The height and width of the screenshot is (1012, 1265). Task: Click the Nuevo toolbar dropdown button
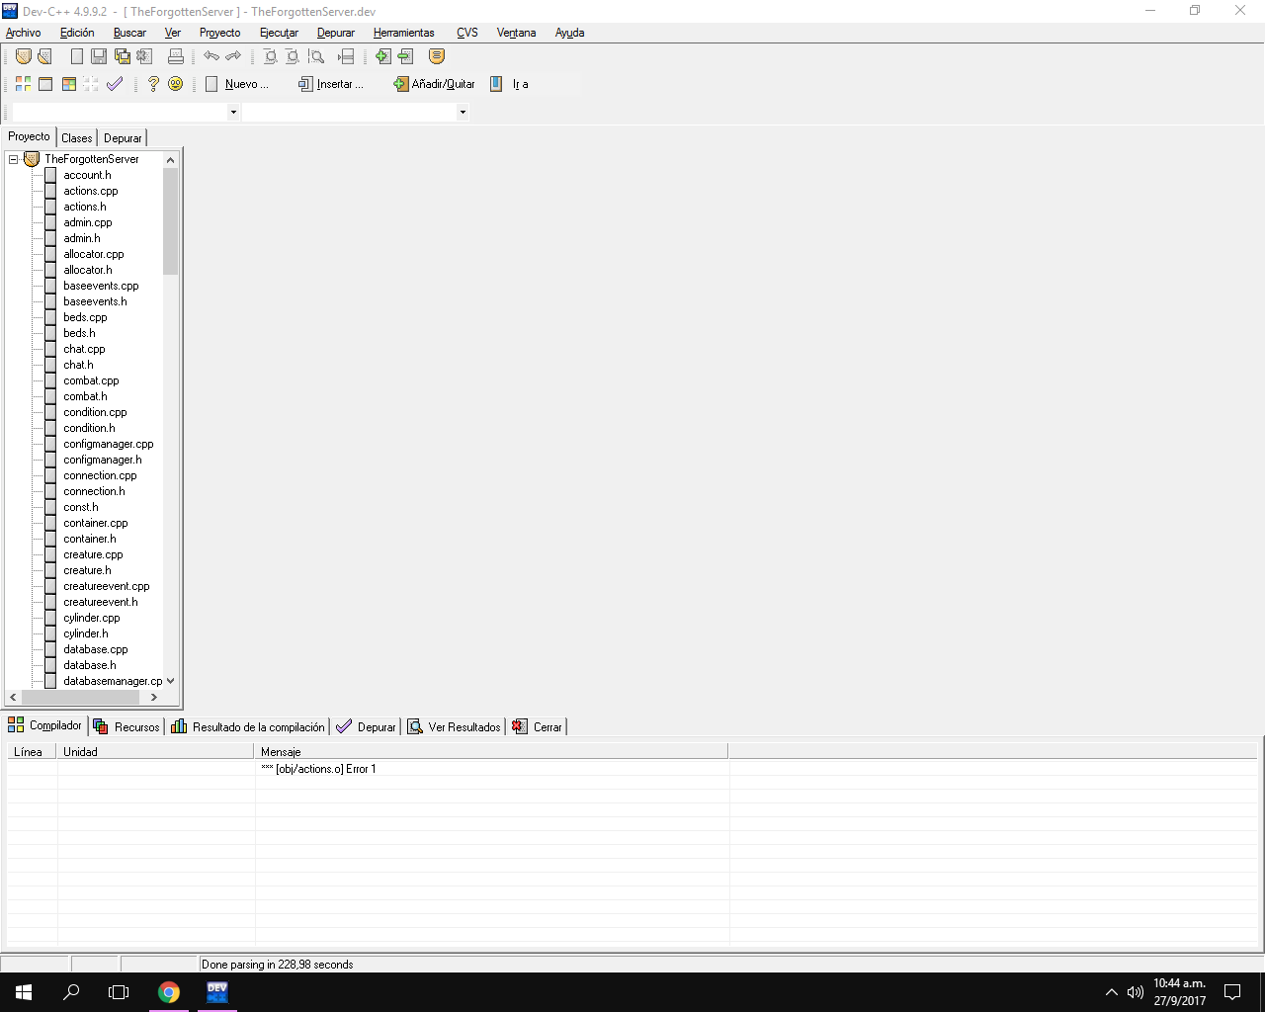pos(237,84)
